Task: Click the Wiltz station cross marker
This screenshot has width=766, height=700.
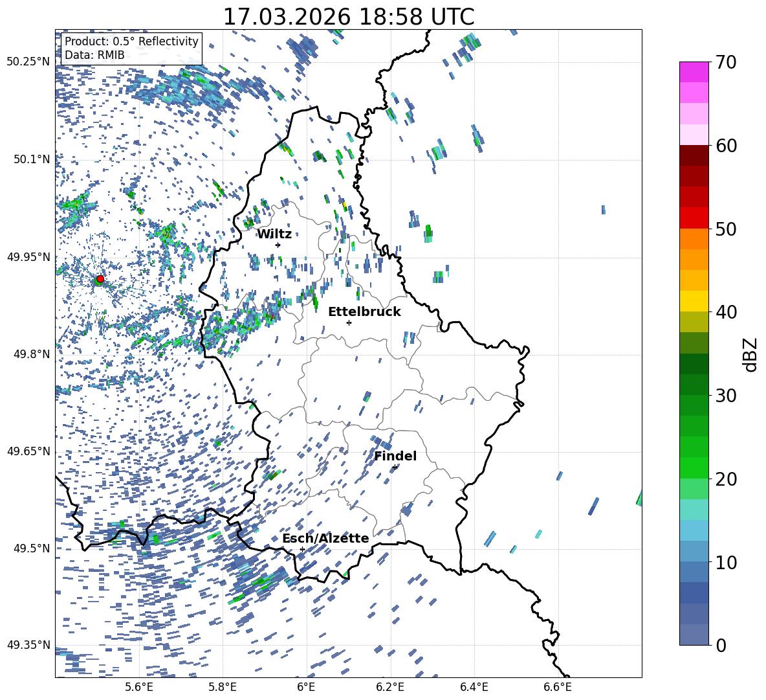Action: point(278,245)
